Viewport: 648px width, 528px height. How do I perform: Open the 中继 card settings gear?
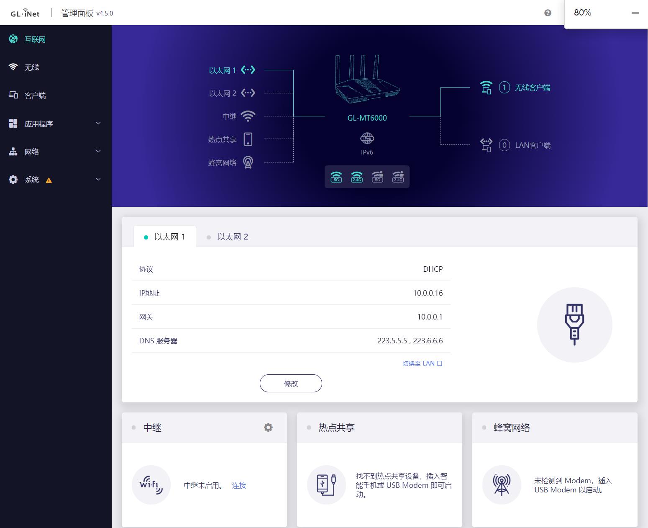pos(268,428)
